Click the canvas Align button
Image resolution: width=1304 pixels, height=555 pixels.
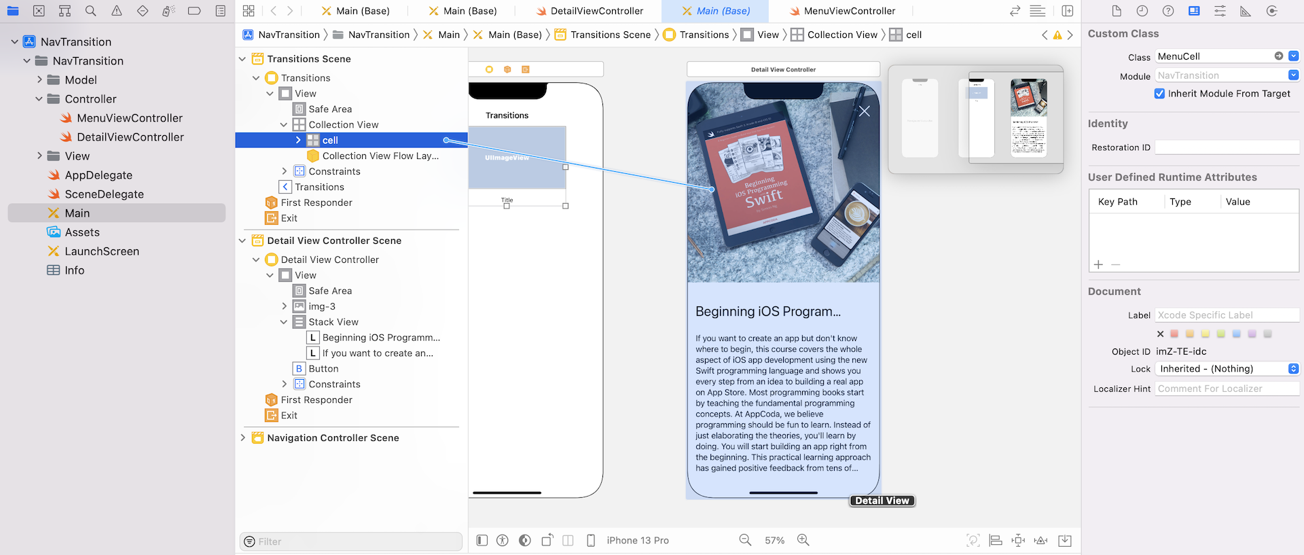coord(996,541)
